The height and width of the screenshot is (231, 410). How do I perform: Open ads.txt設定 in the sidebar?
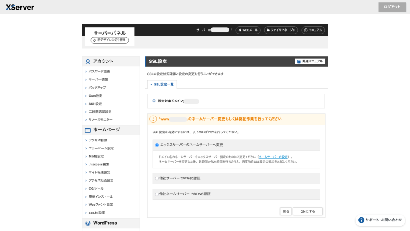(x=97, y=213)
